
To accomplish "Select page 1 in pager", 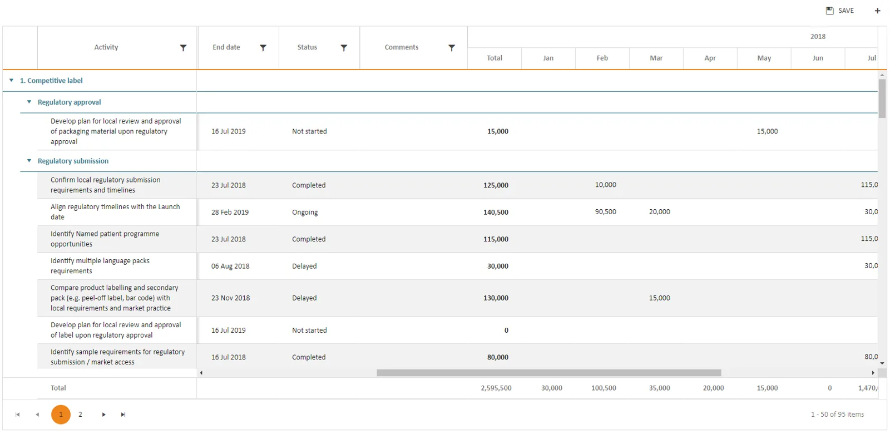I will 61,415.
